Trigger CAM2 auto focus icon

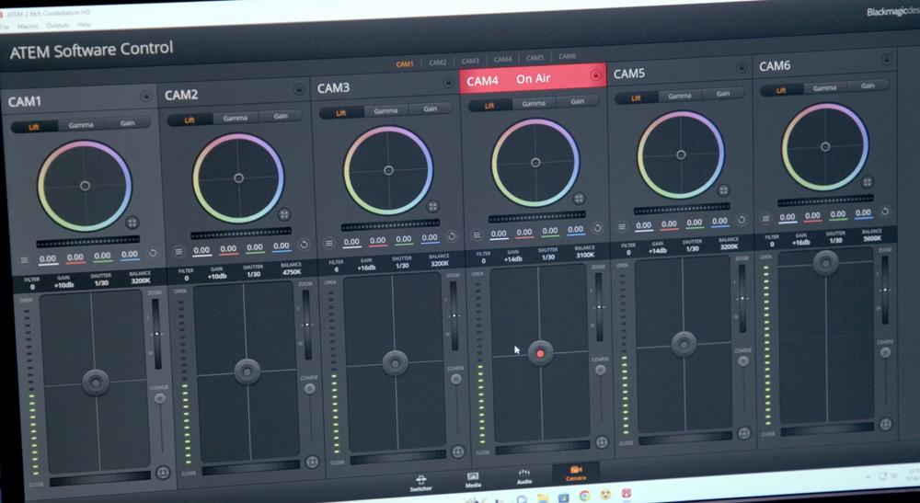(x=312, y=462)
